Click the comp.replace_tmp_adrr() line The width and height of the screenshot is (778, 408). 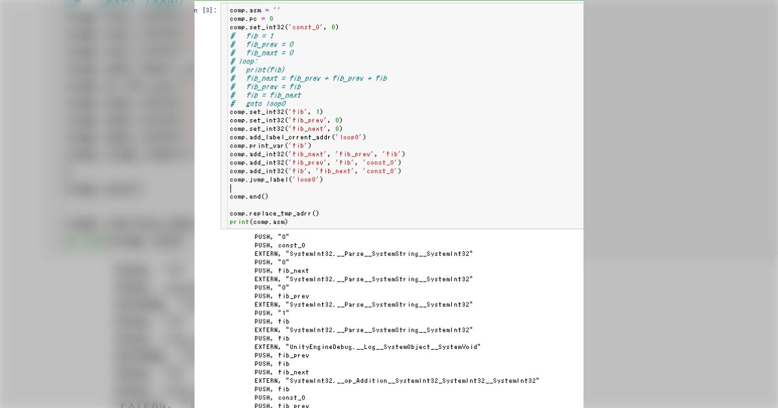(x=274, y=213)
